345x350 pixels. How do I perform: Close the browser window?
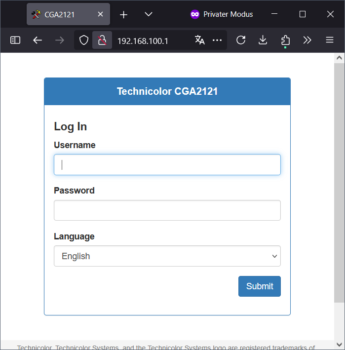click(330, 14)
